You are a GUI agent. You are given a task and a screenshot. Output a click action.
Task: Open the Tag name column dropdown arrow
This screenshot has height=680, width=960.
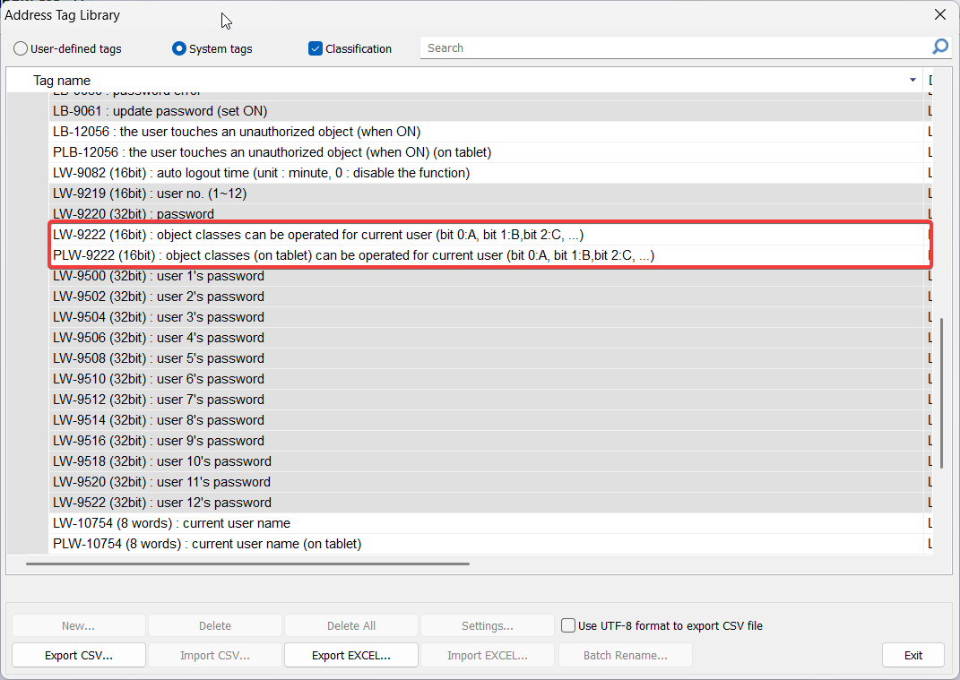(x=912, y=81)
